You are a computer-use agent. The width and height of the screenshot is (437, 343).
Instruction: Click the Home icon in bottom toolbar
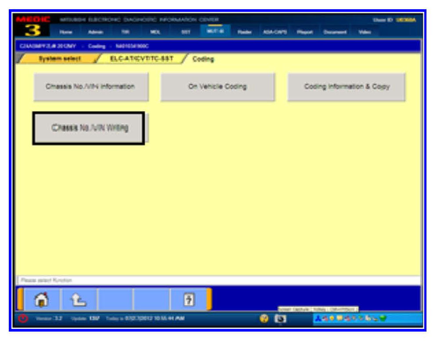(x=42, y=300)
